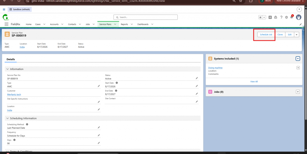Click the Schedule Job button
Viewport: 307px width, 154px height.
pyautogui.click(x=266, y=35)
